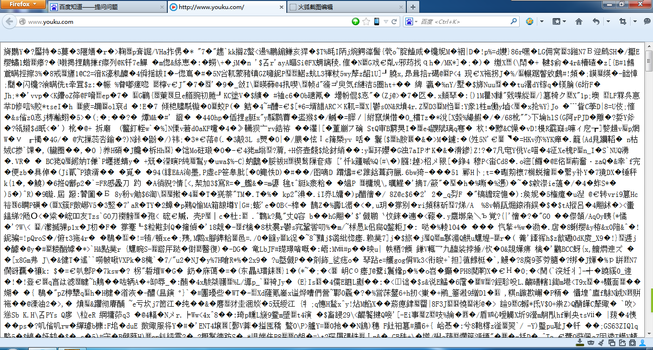Viewport: 653px width, 350px height.
Task: Open the address bar history dropdown arrow
Action: tap(386, 21)
